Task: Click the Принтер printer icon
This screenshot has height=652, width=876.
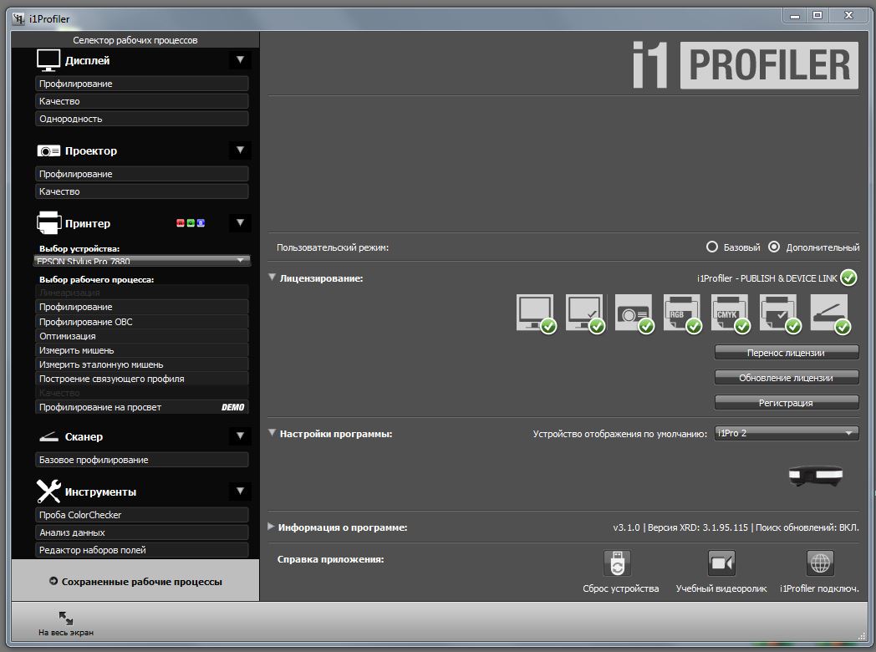Action: pos(48,223)
